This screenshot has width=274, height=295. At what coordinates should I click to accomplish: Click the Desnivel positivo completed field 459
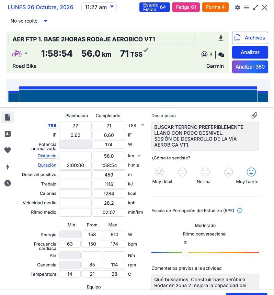click(109, 175)
